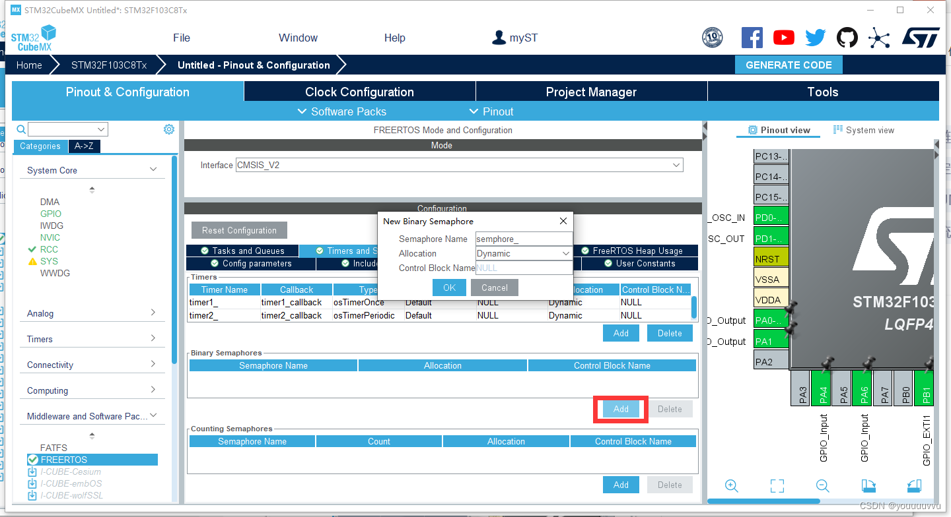Open the User Constants tab
Image resolution: width=951 pixels, height=517 pixels.
(x=639, y=263)
